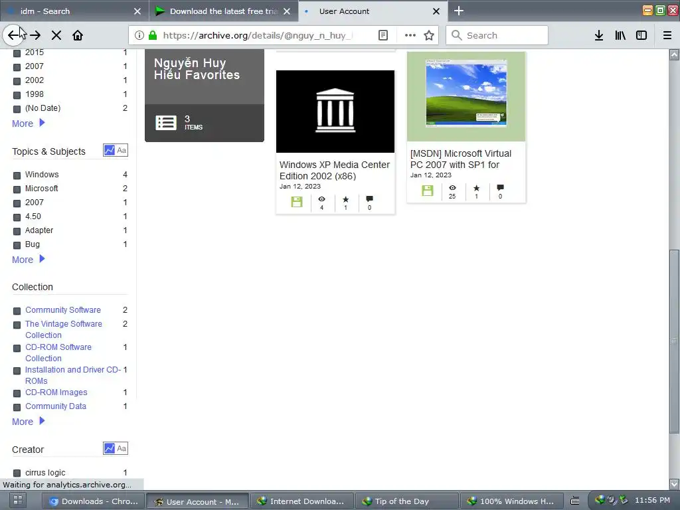
Task: Open Community Software collection link
Action: tap(63, 310)
